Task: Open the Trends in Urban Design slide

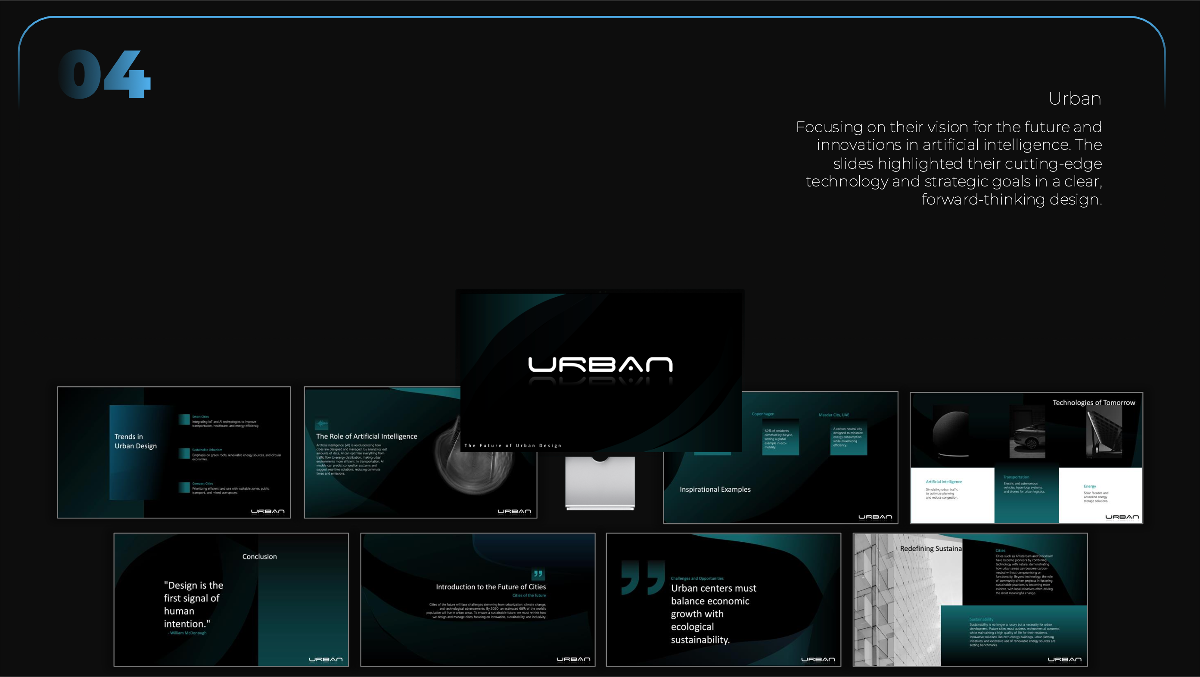Action: coord(174,452)
